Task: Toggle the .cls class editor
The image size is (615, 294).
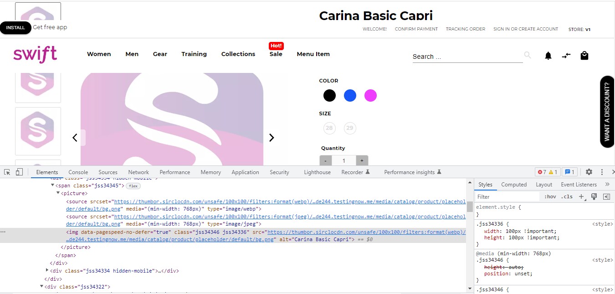Action: click(x=567, y=196)
